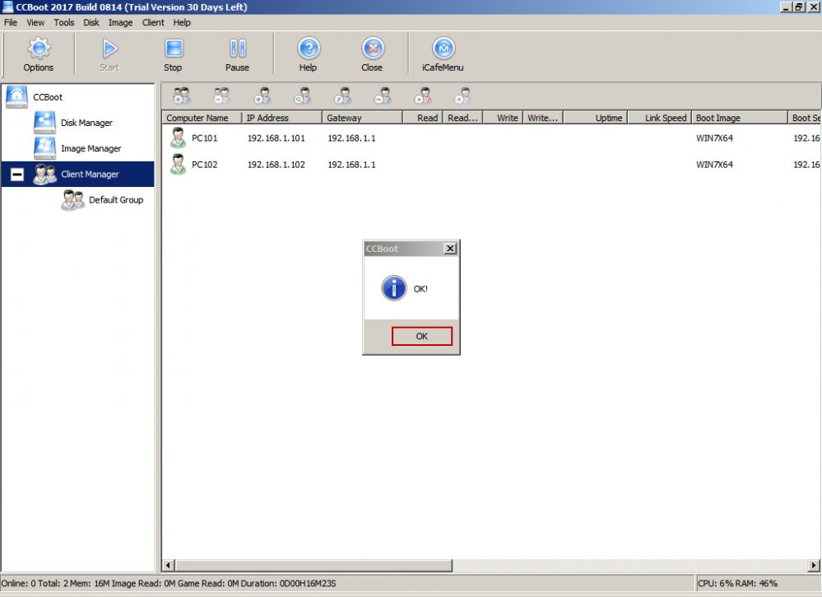Click the right arrow of the horizontal scrollbar

pyautogui.click(x=813, y=565)
